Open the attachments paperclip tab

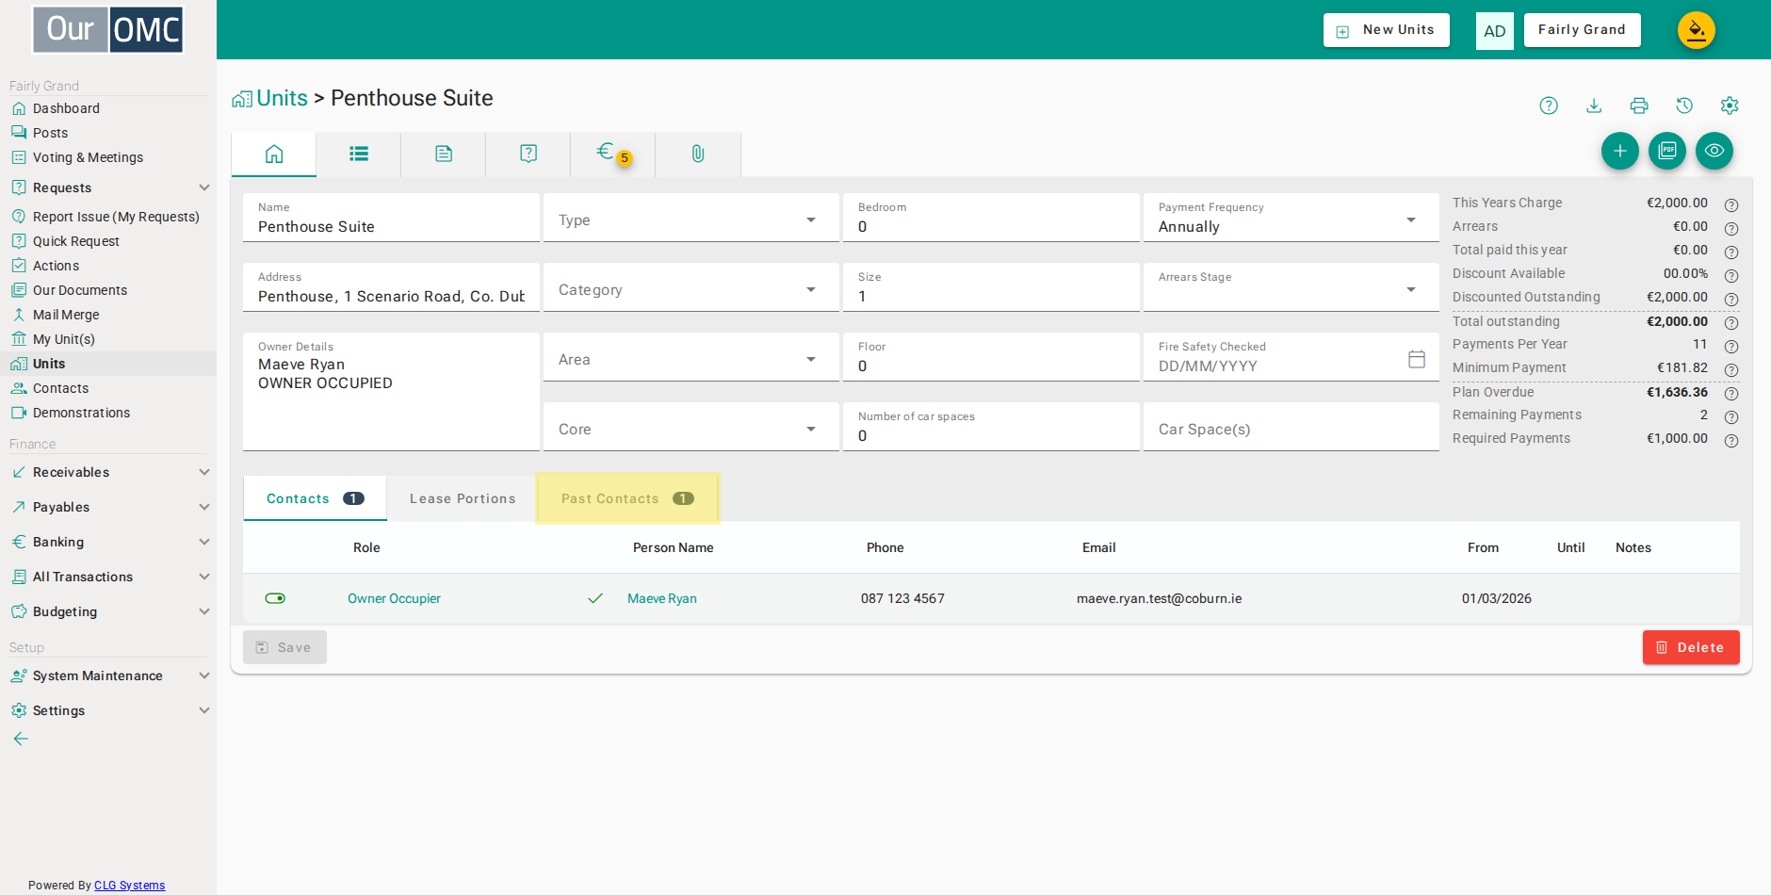[x=698, y=154]
